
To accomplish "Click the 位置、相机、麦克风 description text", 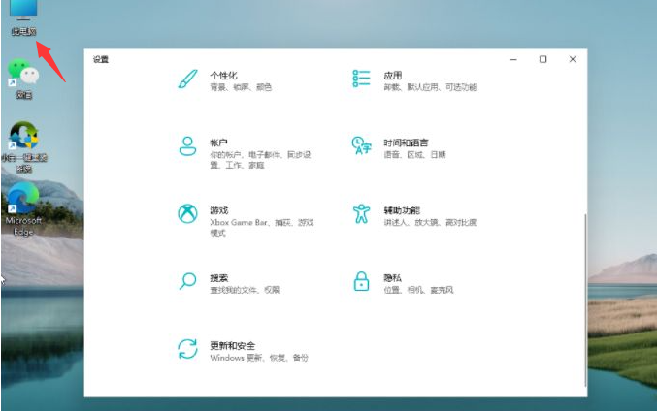I will (x=417, y=290).
